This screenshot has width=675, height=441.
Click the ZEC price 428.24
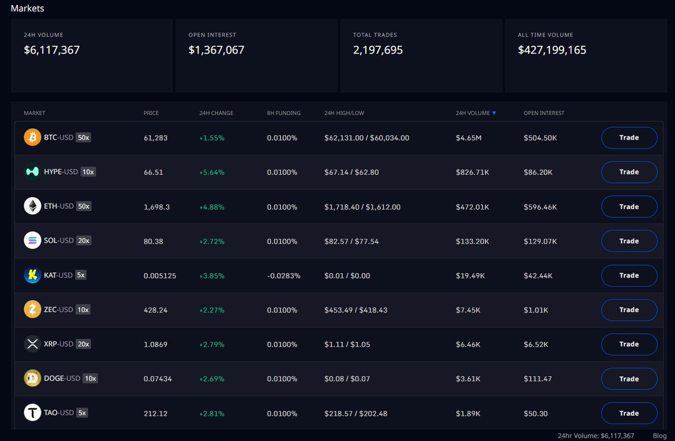click(x=155, y=310)
